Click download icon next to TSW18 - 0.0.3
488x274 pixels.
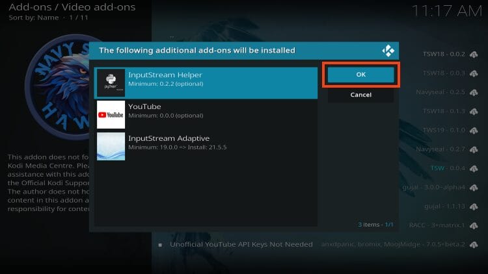pyautogui.click(x=474, y=73)
